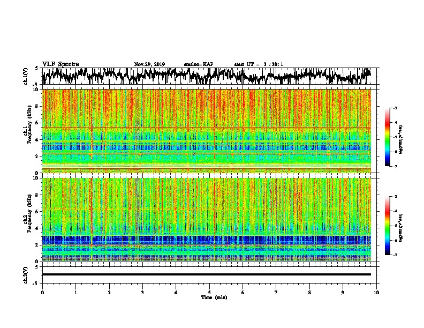Click the "4" kHz tick on ch.2 frequency axis
This screenshot has height=328, width=424.
(x=37, y=228)
